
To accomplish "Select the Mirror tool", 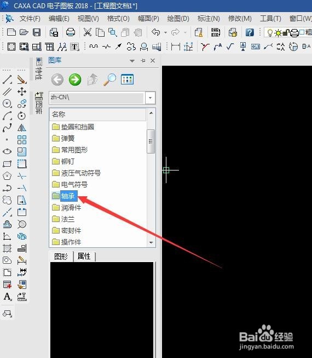I will tap(22, 128).
